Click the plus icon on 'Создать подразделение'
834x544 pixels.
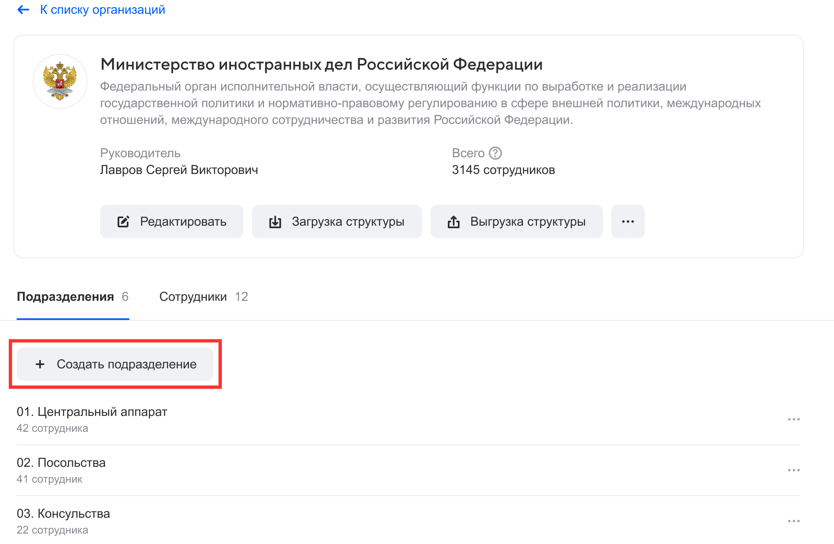pyautogui.click(x=40, y=364)
